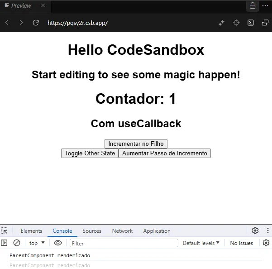The image size is (272, 269).
Task: Click the Hello CodeSandbox heading
Action: coord(136,50)
